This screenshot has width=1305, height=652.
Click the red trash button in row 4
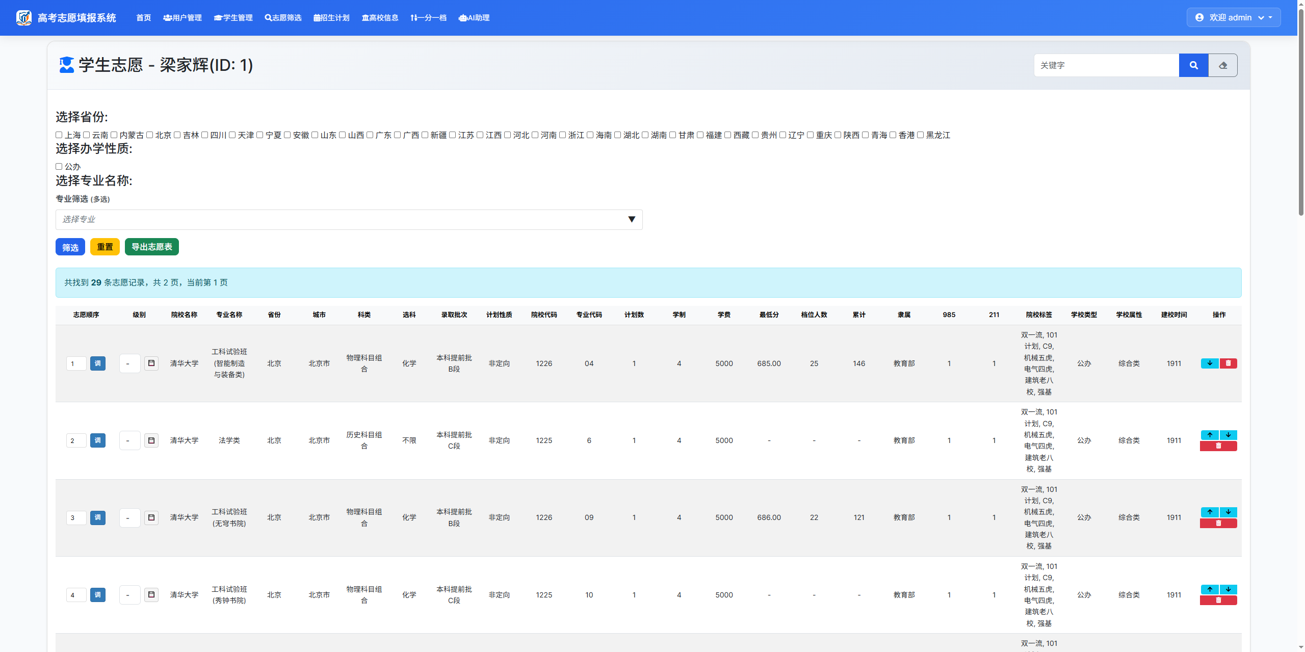pos(1218,600)
